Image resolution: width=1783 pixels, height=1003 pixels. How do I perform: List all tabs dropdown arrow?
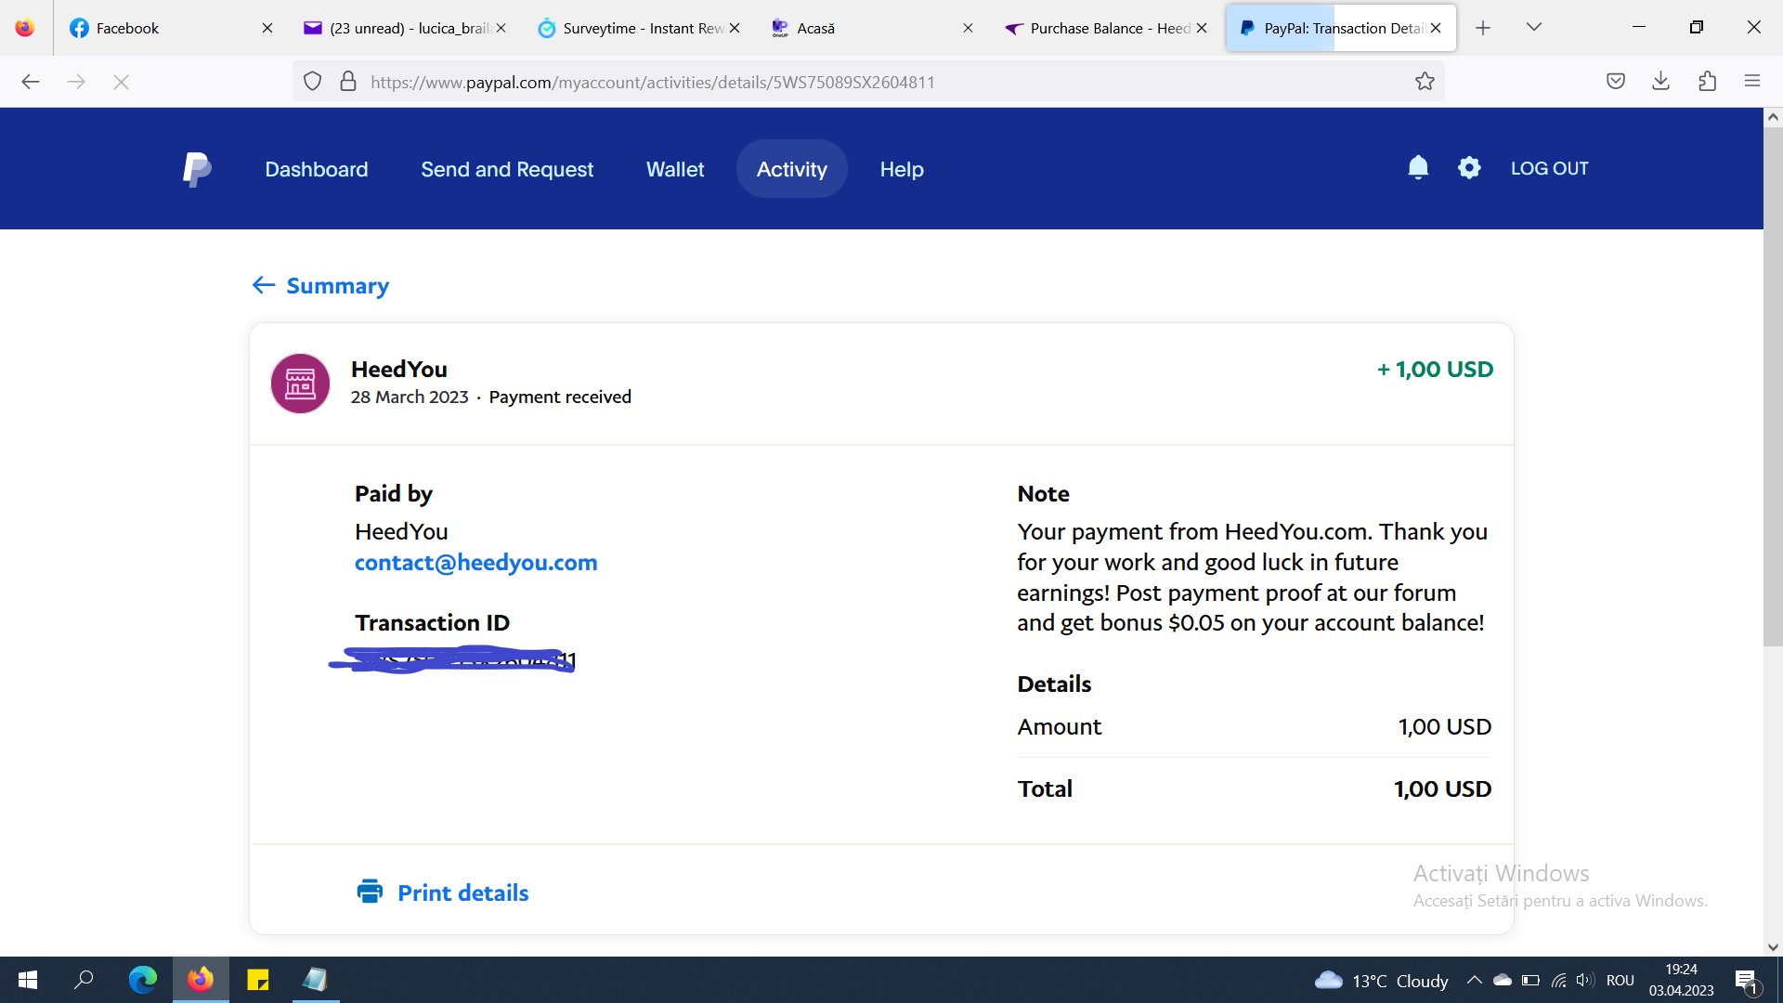(x=1534, y=28)
